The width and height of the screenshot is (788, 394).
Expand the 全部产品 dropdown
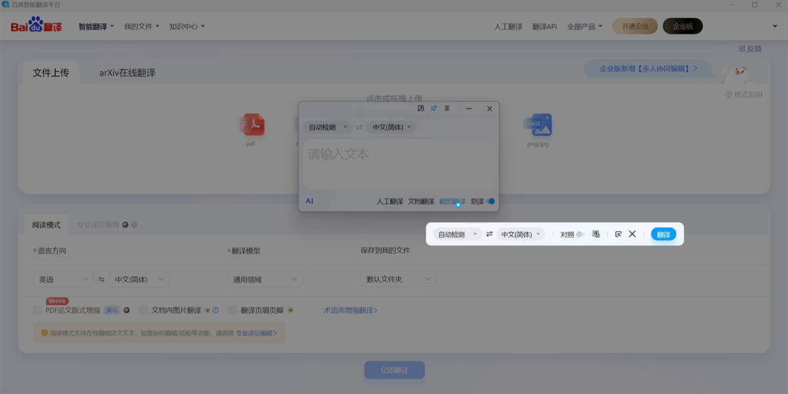tap(584, 27)
